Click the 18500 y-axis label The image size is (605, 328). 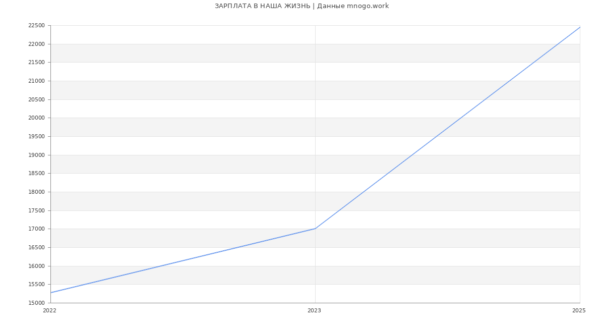36,174
